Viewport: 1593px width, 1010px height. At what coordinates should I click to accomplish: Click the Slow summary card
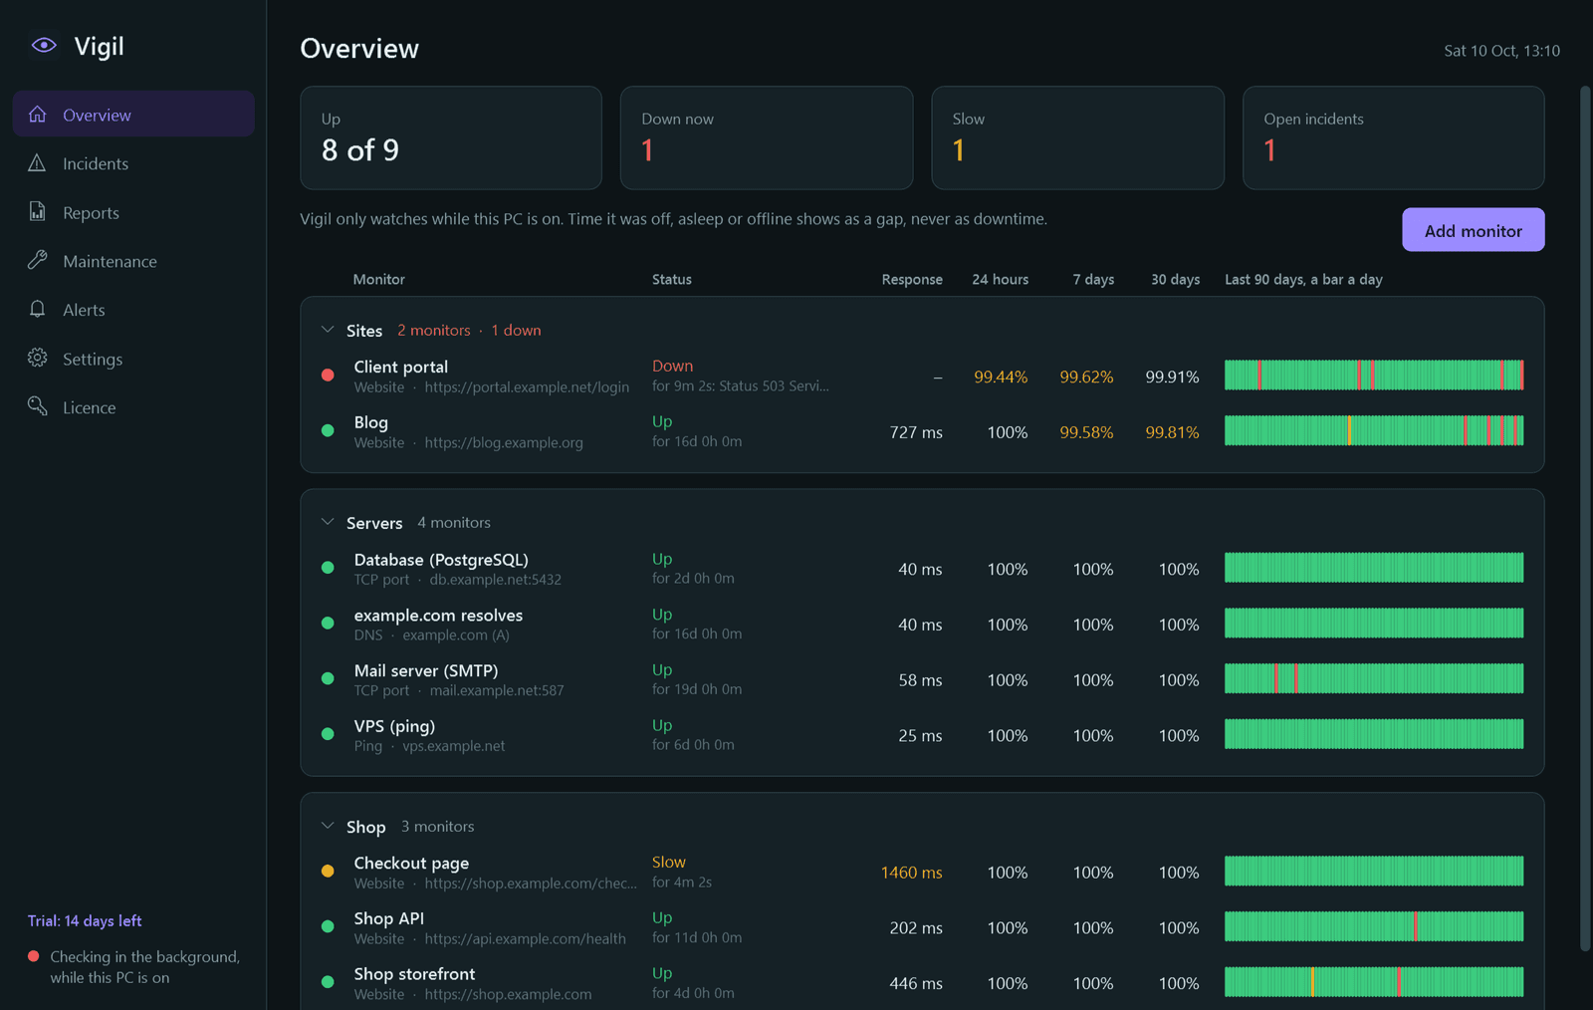(1078, 137)
